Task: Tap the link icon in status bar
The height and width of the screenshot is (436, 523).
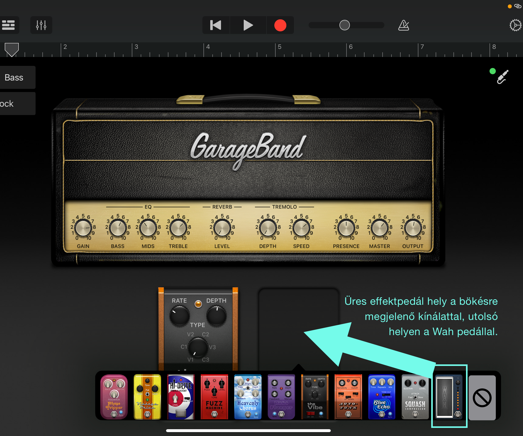Action: [x=518, y=6]
